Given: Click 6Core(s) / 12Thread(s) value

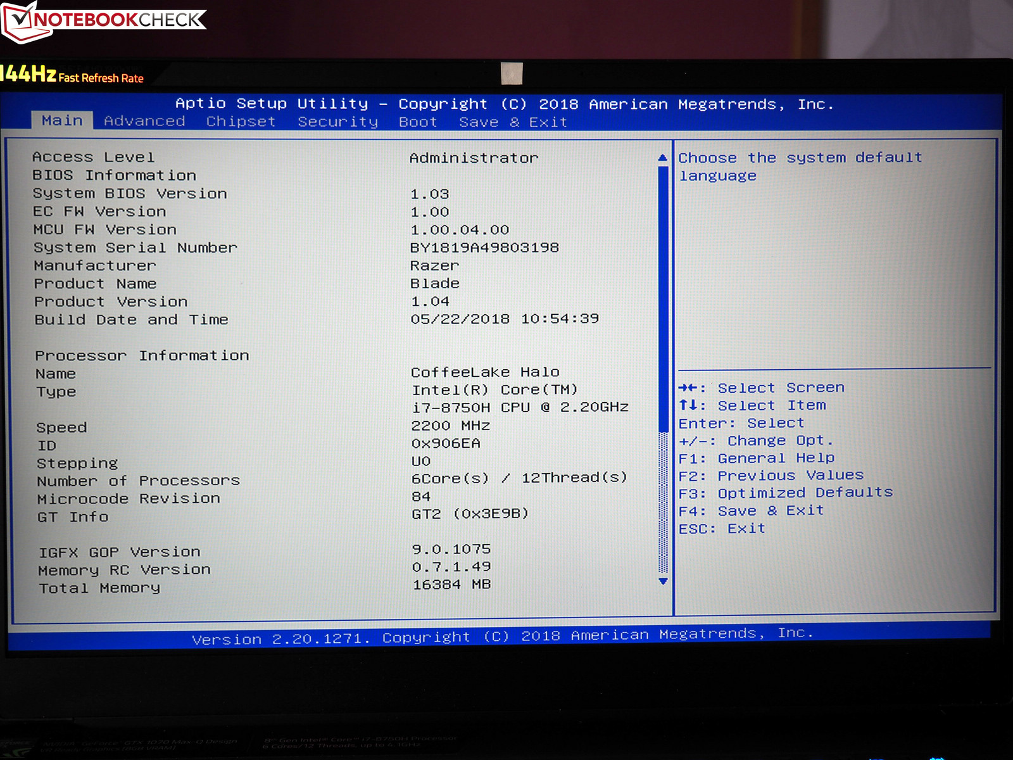Looking at the screenshot, I should pyautogui.click(x=520, y=478).
